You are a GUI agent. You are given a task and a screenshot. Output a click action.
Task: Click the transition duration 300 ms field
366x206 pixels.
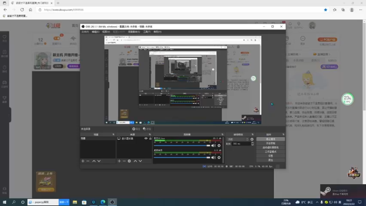(x=241, y=144)
